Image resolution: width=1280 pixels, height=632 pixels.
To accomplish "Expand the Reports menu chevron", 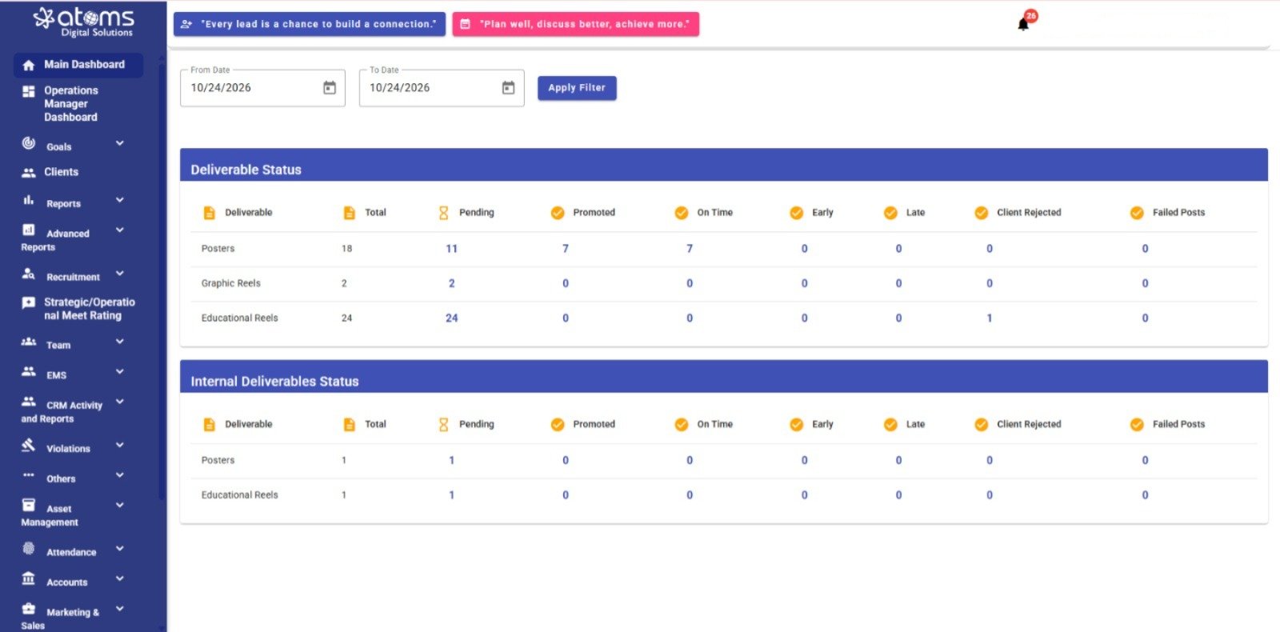I will pyautogui.click(x=120, y=200).
